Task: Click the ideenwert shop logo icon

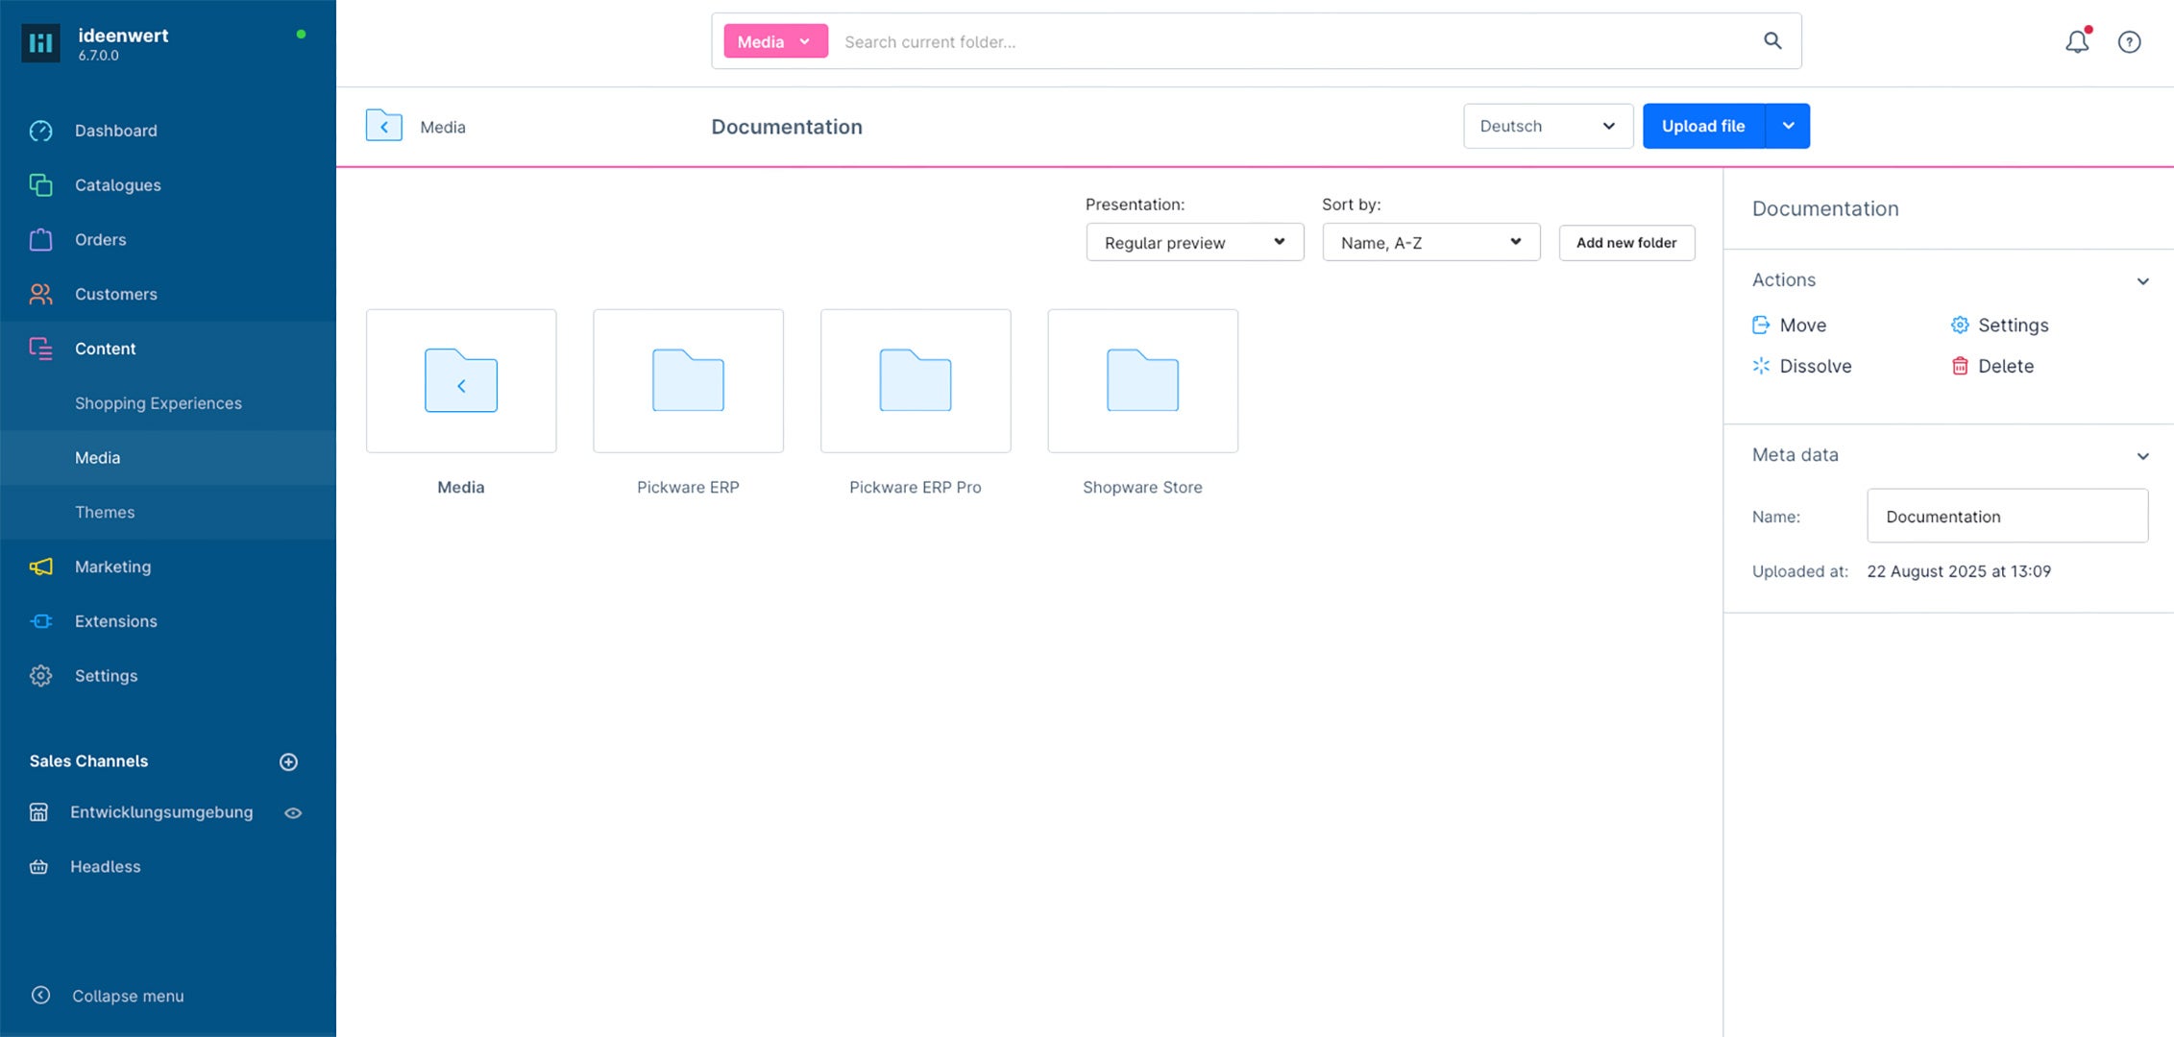Action: (x=40, y=42)
